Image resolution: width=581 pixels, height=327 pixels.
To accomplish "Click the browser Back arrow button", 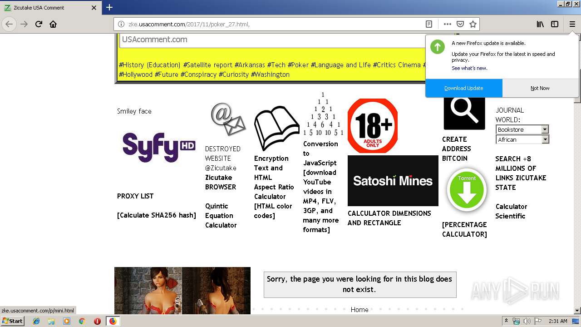I will [9, 24].
